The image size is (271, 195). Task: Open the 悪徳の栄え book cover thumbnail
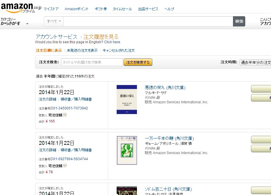127,100
